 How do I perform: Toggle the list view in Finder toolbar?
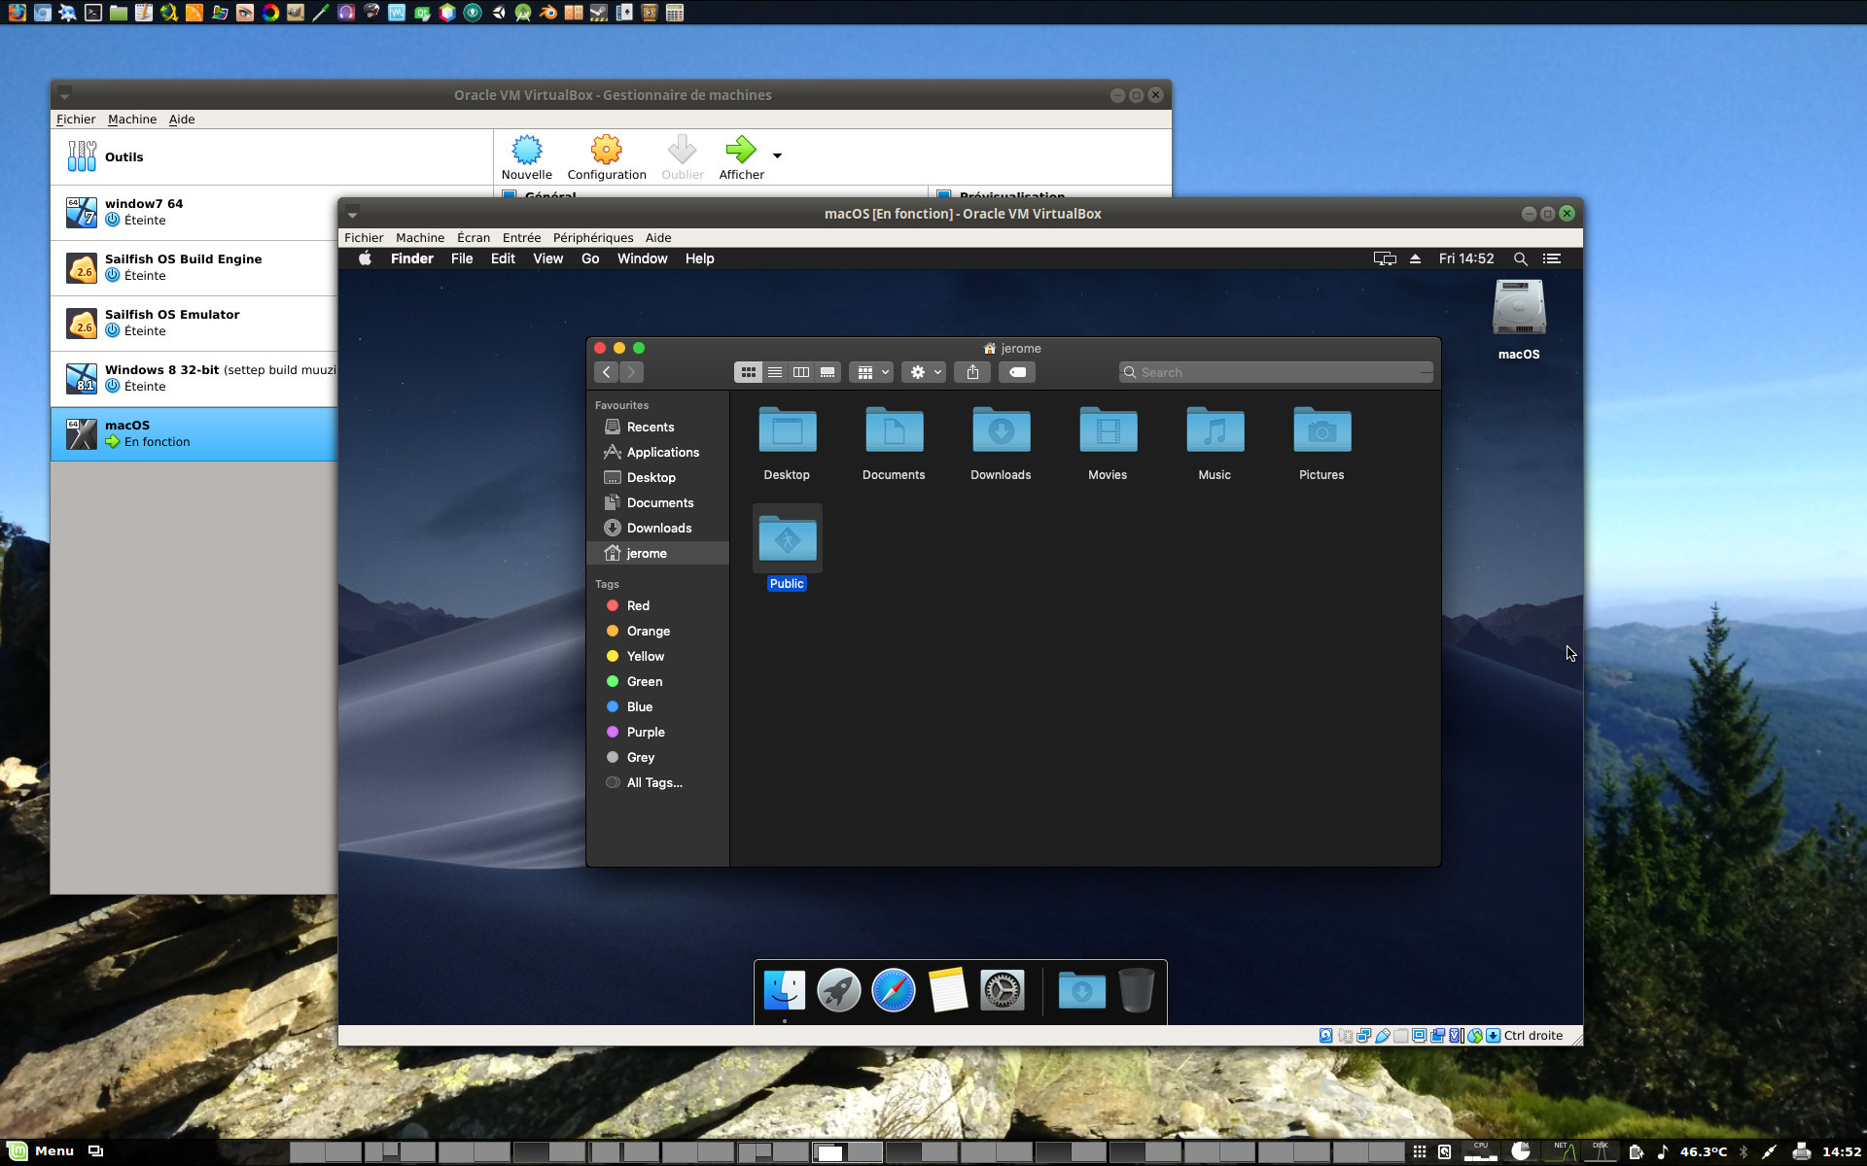(774, 372)
